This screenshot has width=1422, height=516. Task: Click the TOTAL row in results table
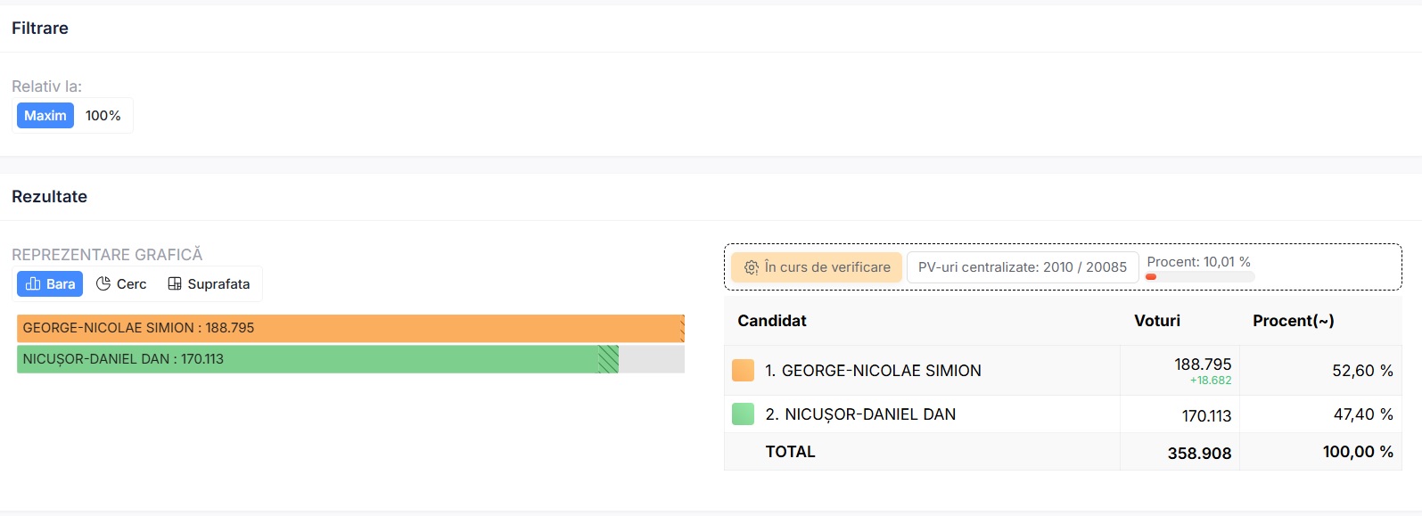(790, 452)
